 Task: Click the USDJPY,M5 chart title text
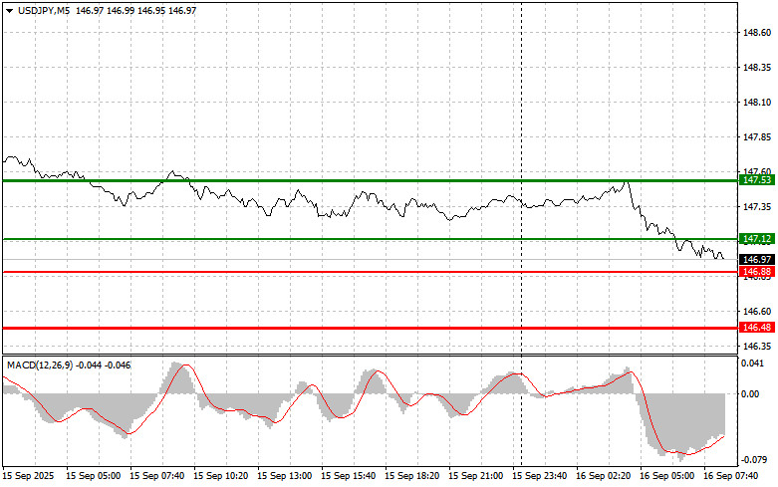(x=44, y=9)
